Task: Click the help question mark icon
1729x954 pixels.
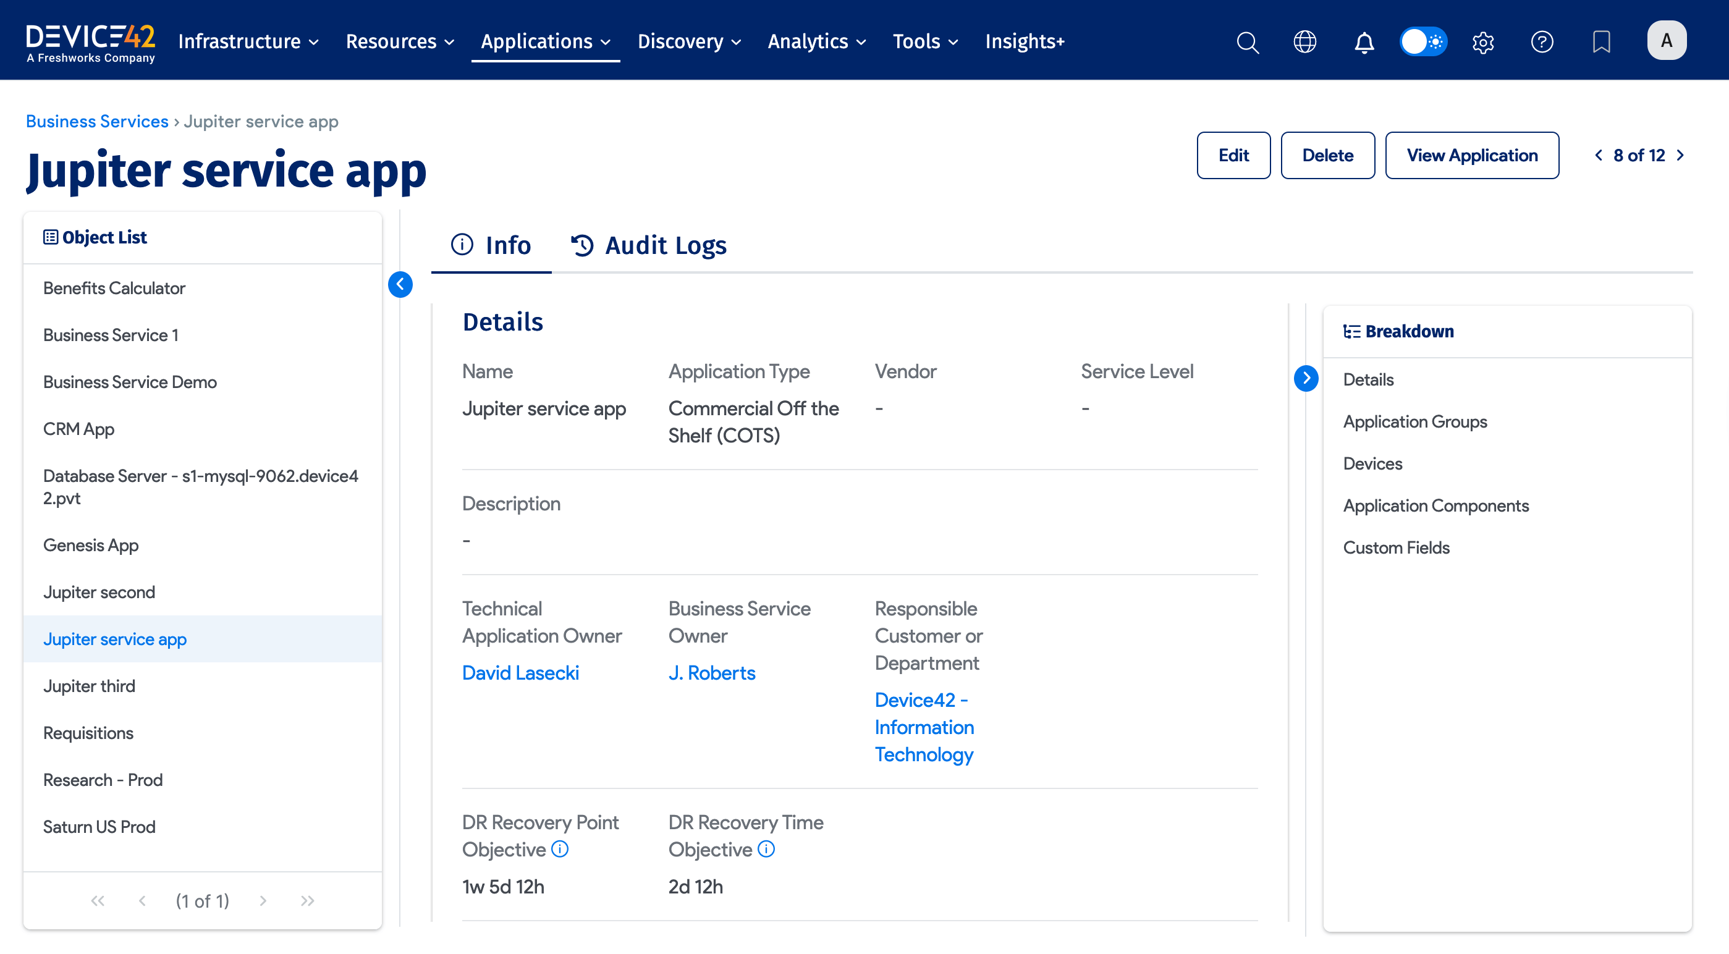Action: coord(1542,41)
